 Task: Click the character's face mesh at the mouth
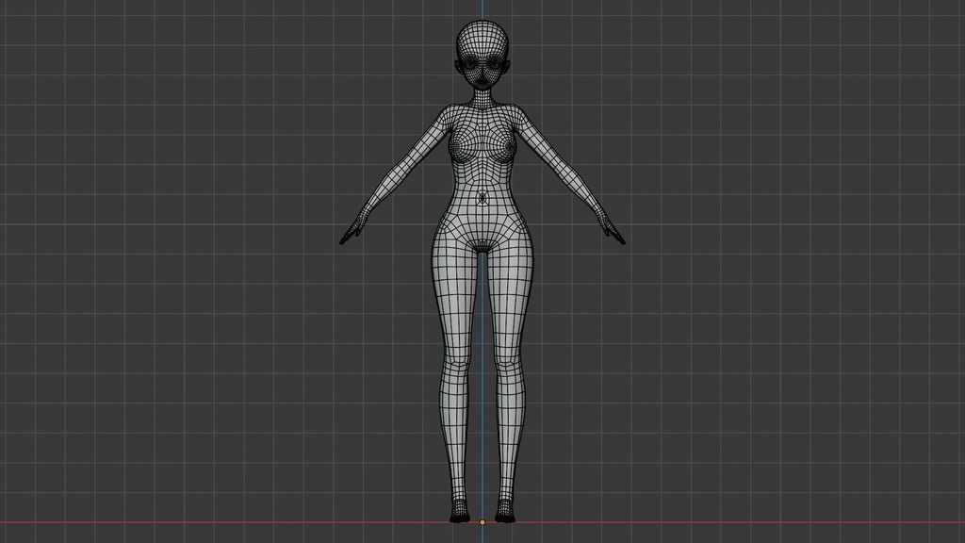(482, 77)
